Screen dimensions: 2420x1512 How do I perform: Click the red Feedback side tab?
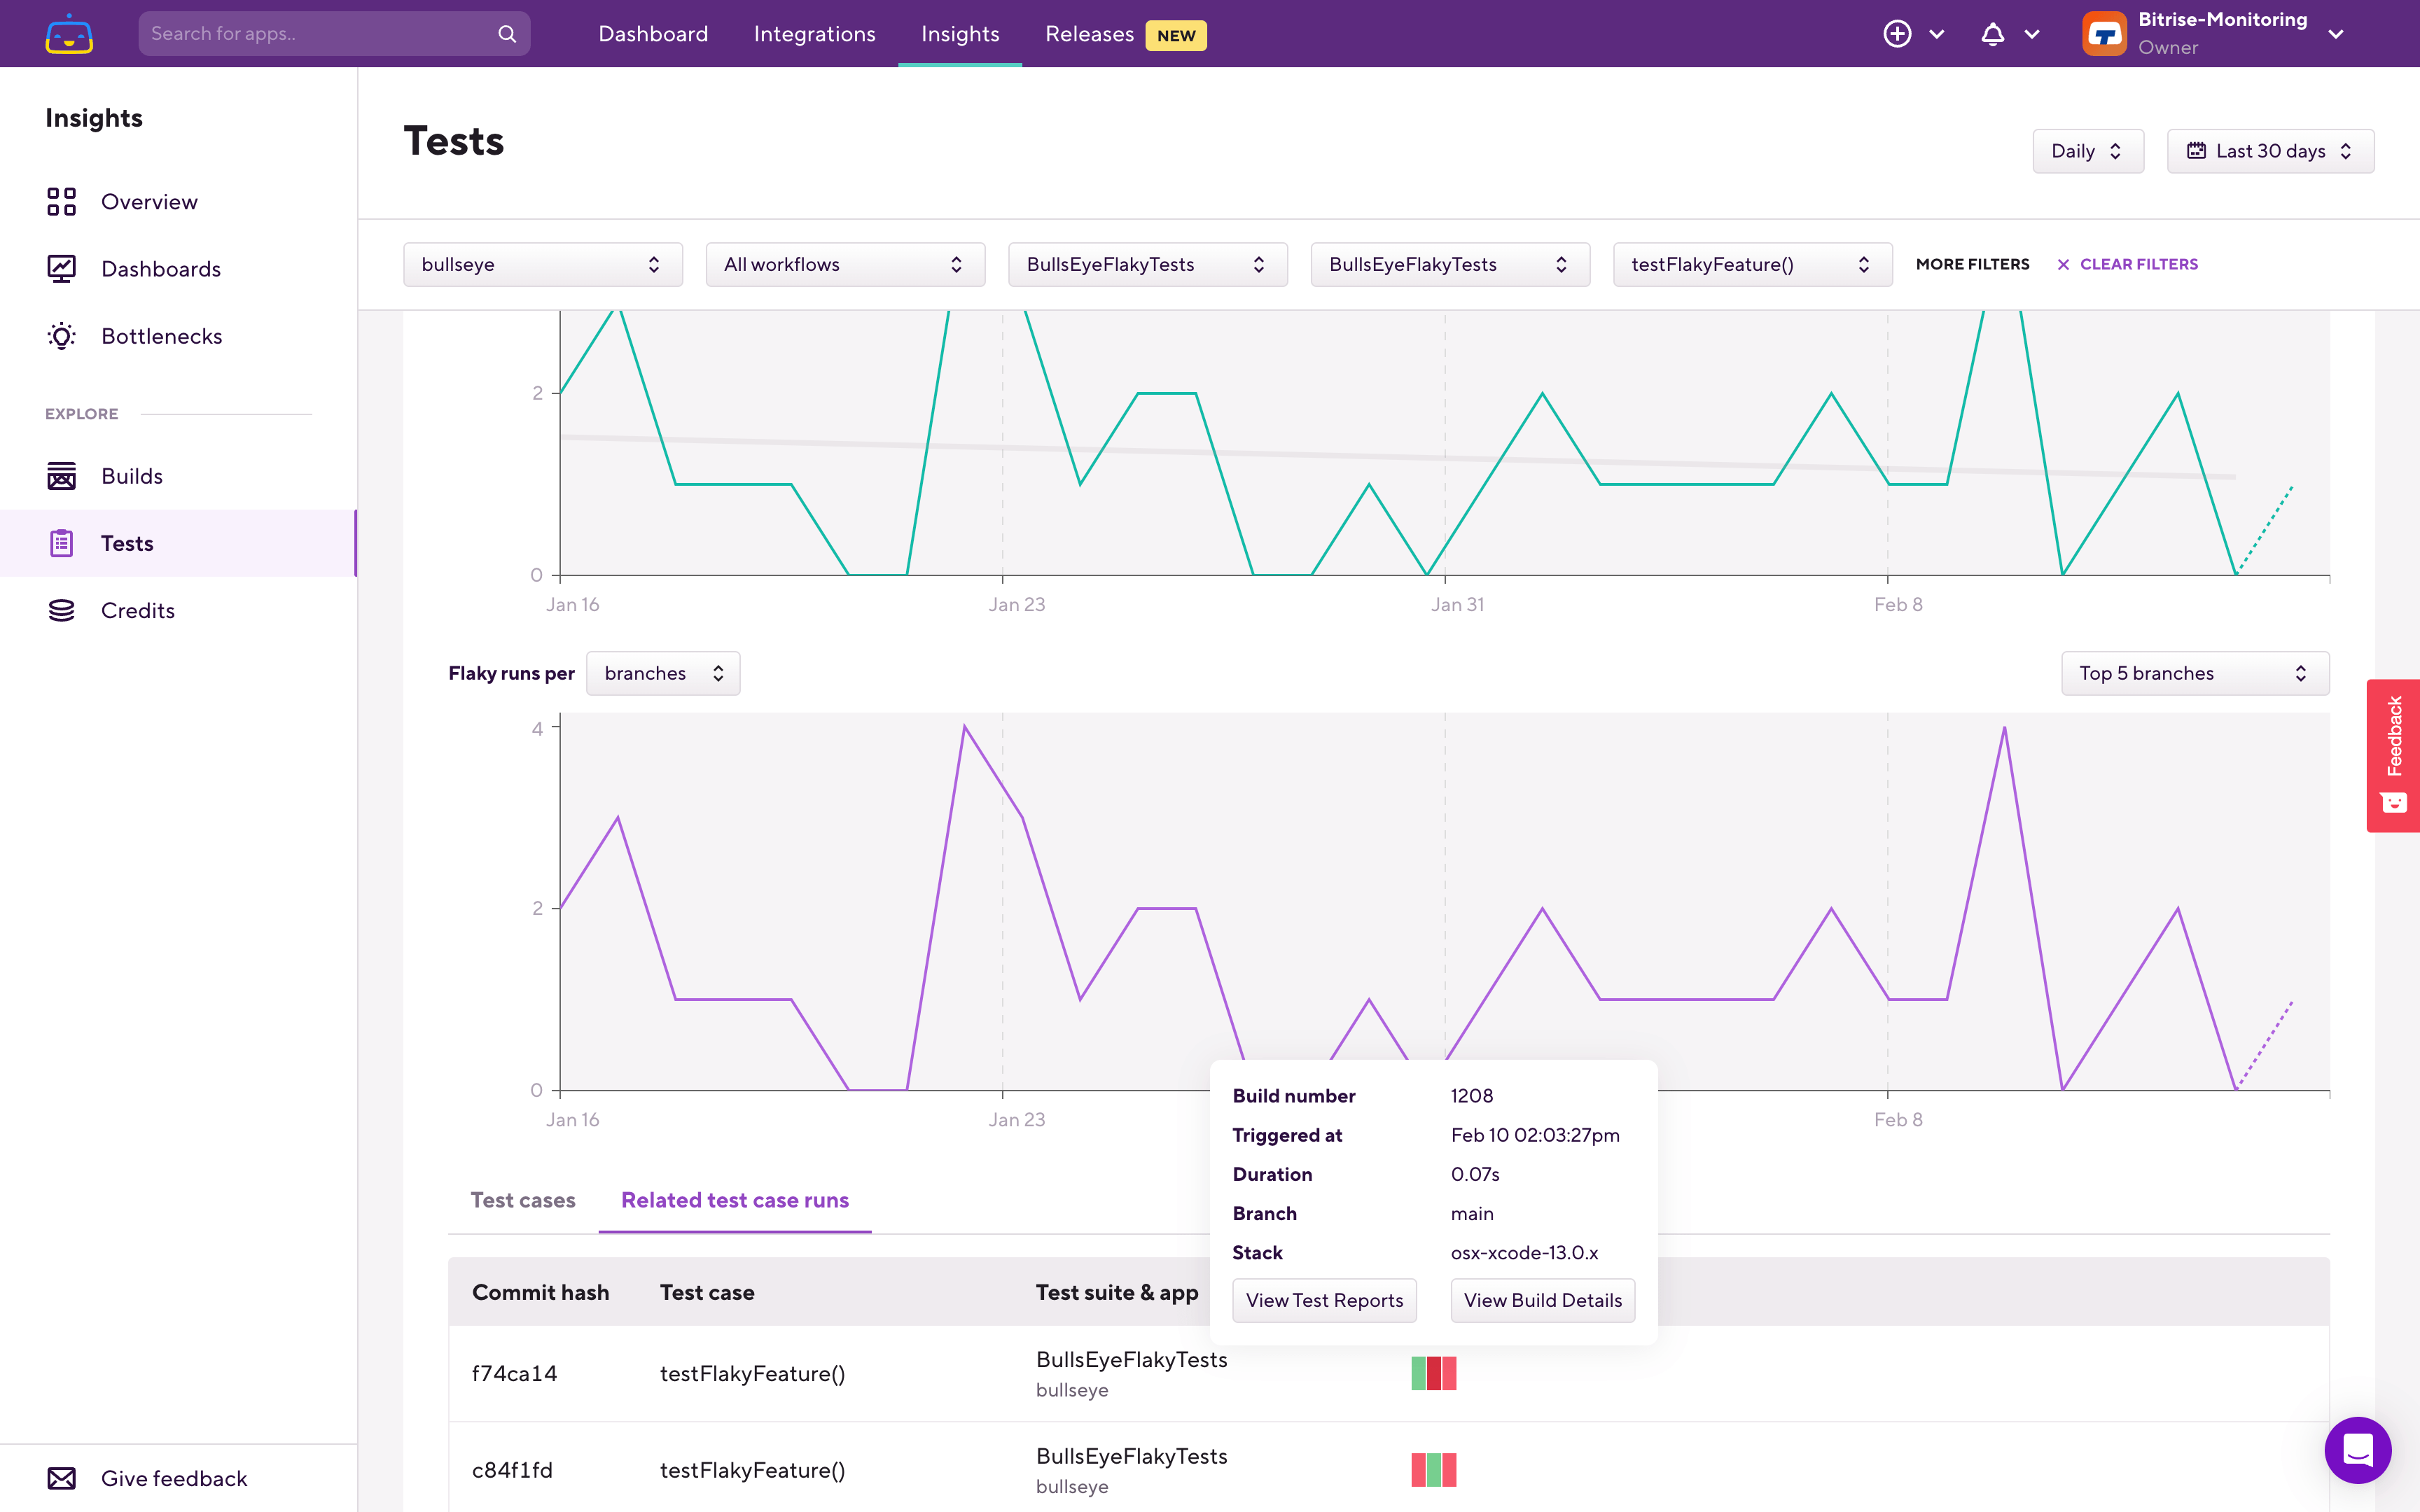tap(2393, 755)
